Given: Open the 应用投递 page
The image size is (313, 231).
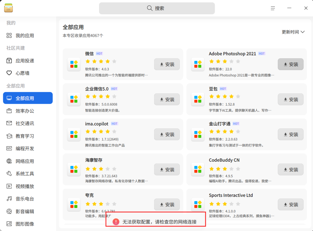Looking at the screenshot, I should click(x=28, y=61).
